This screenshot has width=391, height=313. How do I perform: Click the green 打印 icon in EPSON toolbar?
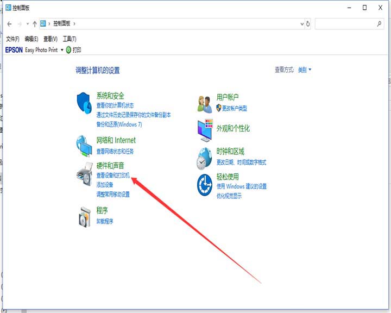(x=68, y=50)
